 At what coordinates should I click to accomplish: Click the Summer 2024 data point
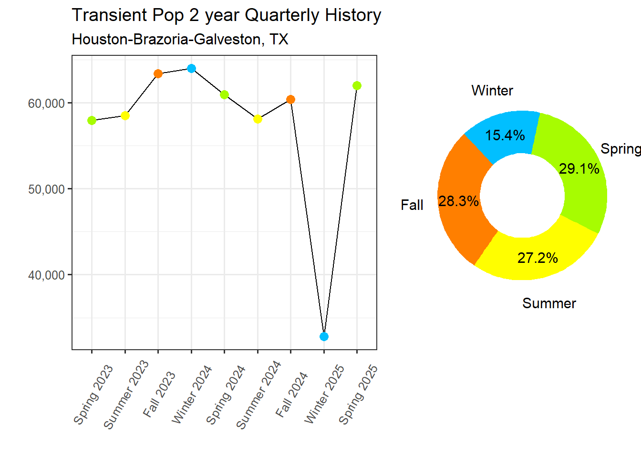[258, 119]
